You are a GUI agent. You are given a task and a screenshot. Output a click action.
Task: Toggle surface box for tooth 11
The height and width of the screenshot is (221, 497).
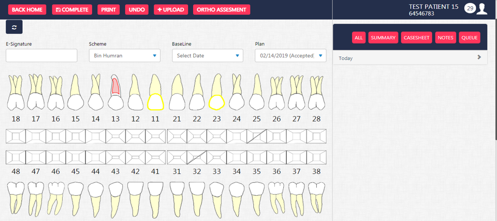(155, 136)
